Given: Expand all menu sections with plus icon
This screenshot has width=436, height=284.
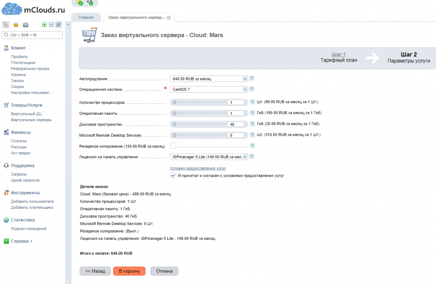Looking at the screenshot, I should pyautogui.click(x=44, y=25).
